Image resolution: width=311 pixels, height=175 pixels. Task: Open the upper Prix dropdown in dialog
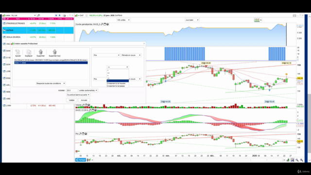point(106,55)
